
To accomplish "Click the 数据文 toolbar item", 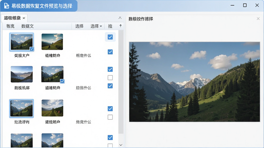I will pyautogui.click(x=27, y=26).
